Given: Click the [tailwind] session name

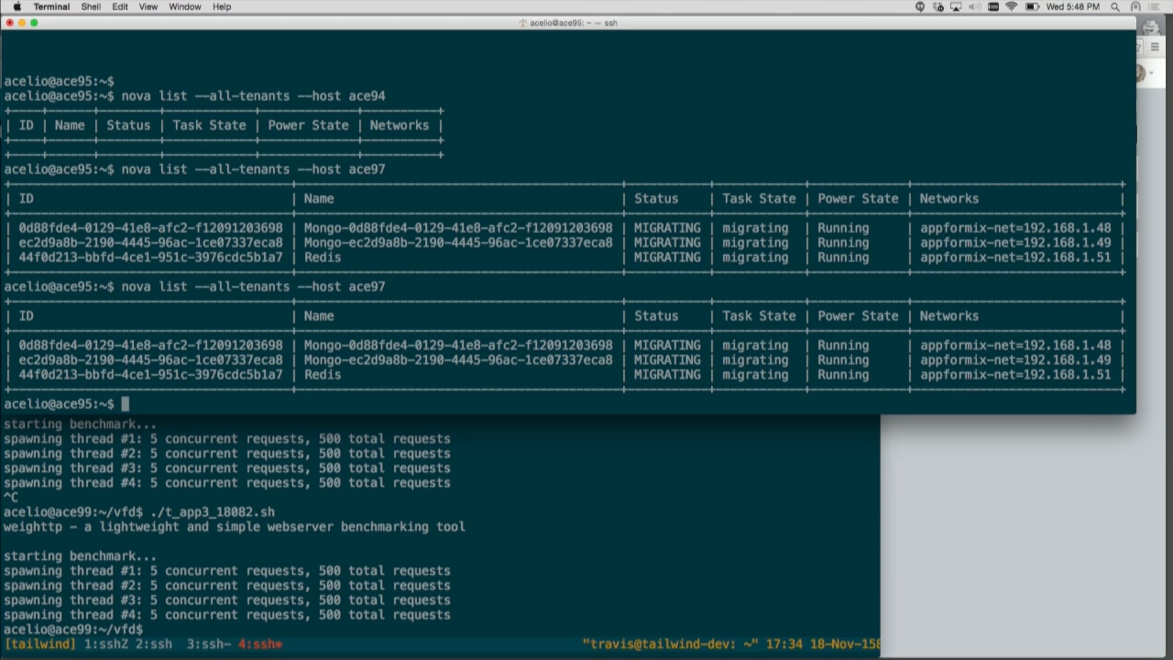Looking at the screenshot, I should (40, 644).
